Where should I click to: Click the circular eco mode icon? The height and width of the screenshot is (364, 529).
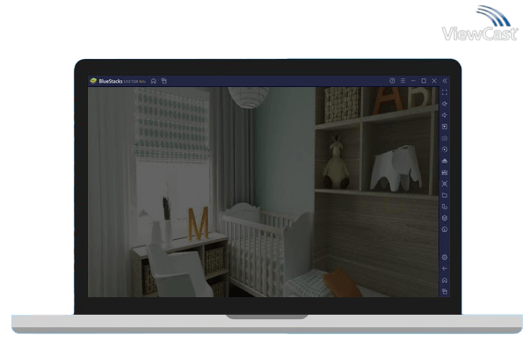[445, 229]
